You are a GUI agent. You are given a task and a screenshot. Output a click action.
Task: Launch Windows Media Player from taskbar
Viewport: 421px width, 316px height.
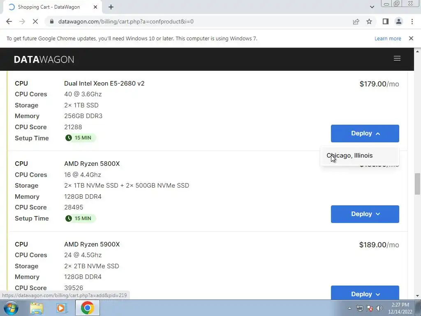click(61, 308)
